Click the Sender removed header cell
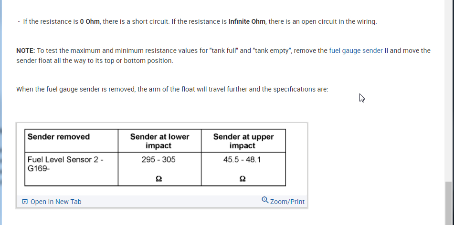This screenshot has height=225, width=454. click(59, 137)
